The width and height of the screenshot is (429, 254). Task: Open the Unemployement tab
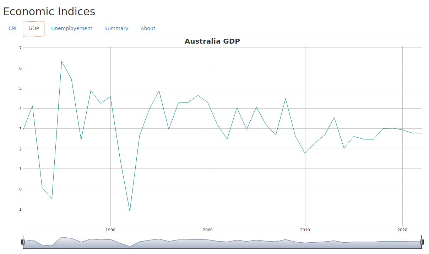click(x=72, y=29)
